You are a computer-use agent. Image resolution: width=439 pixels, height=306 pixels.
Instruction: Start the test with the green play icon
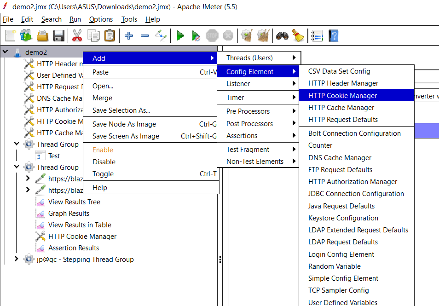180,36
